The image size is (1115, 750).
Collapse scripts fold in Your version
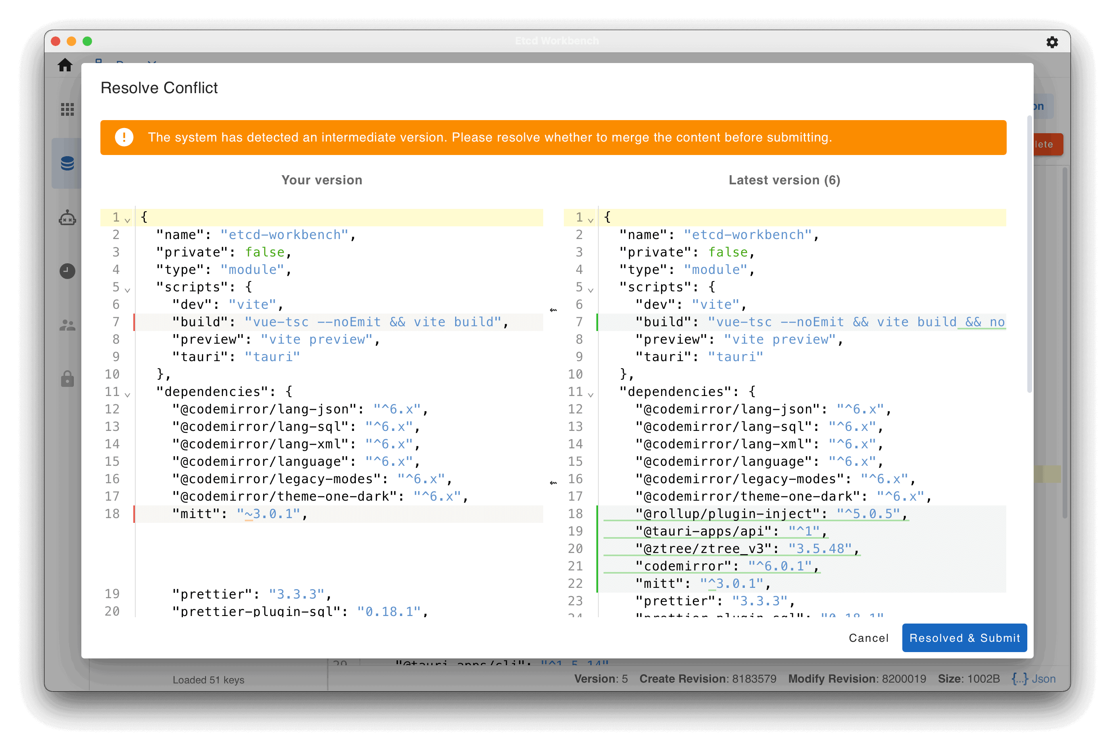coord(127,290)
